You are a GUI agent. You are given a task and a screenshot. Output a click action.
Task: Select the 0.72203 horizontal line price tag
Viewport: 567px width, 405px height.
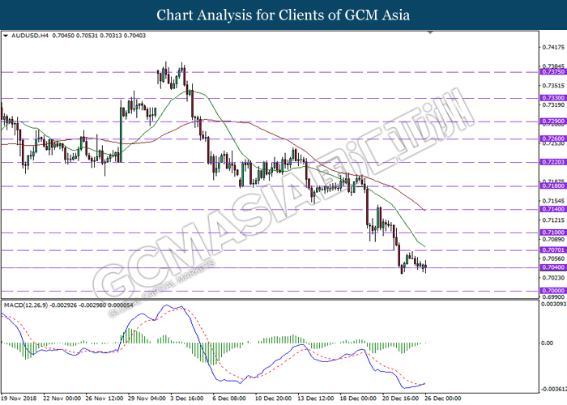(553, 162)
